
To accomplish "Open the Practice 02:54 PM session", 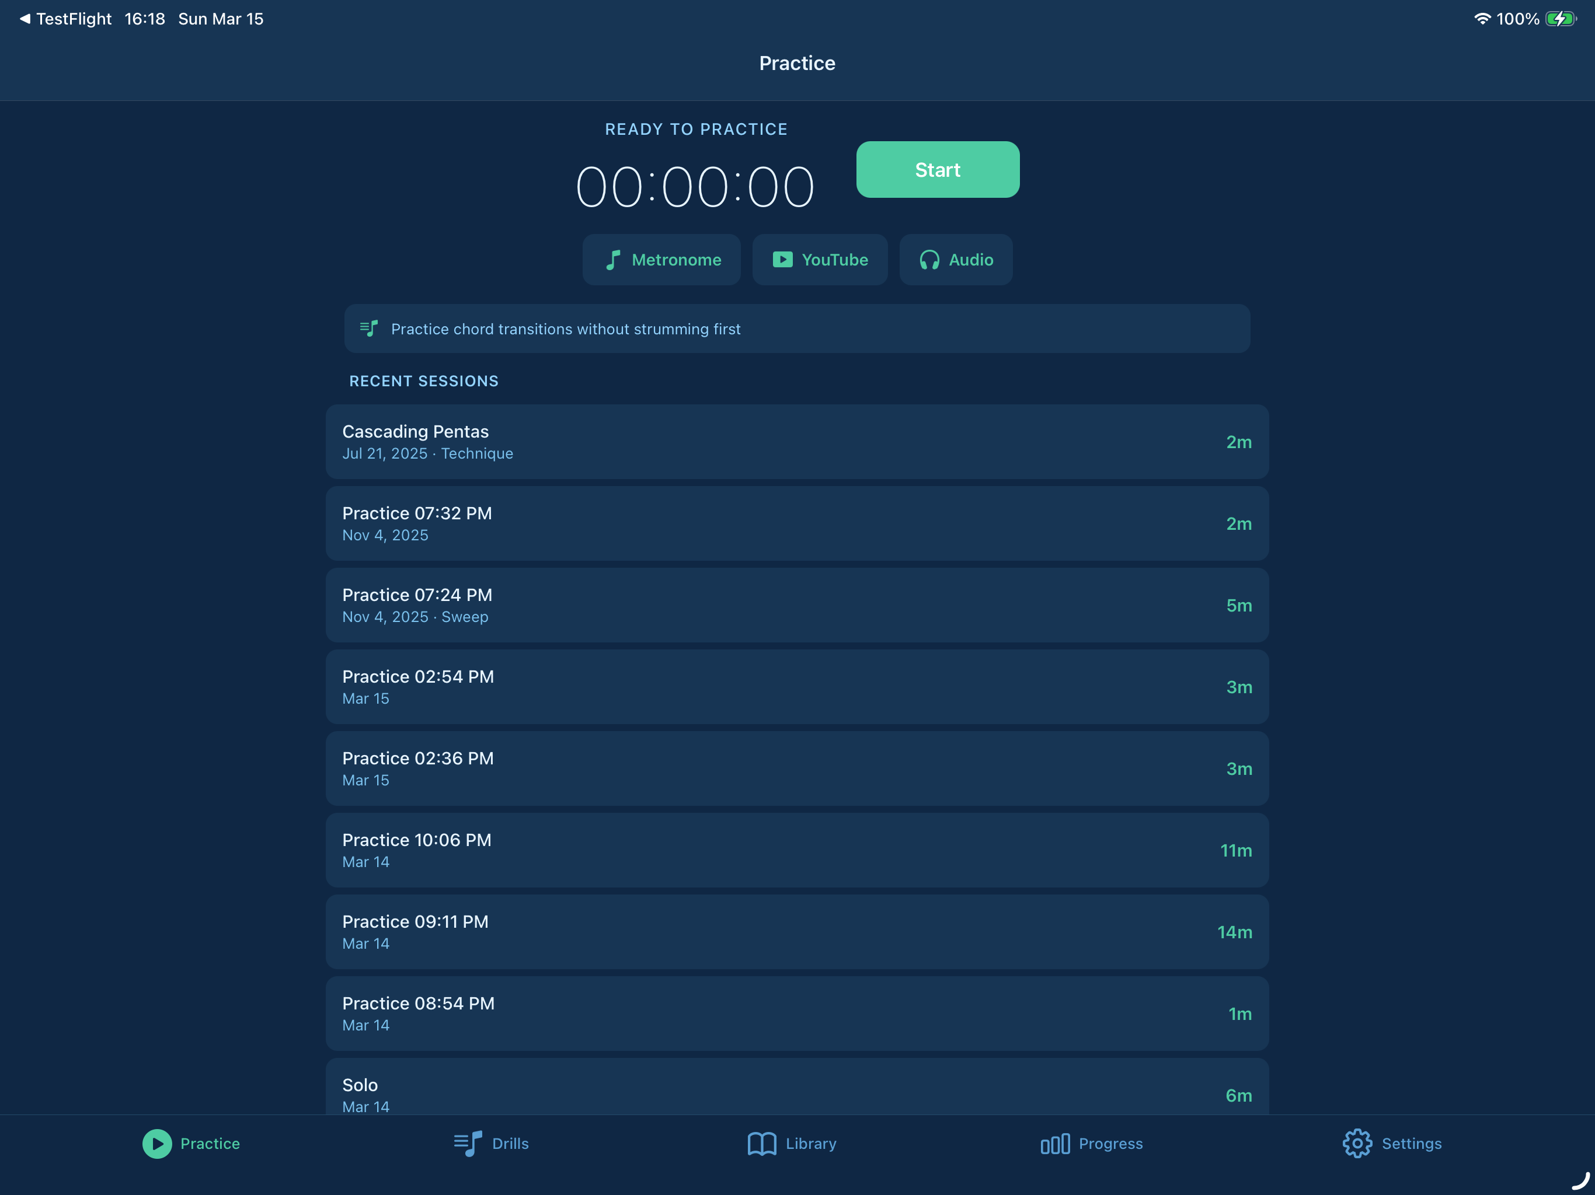I will [797, 687].
